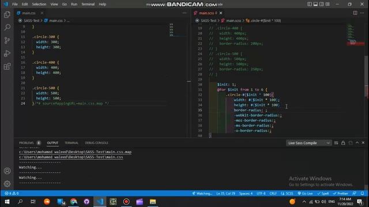Open the Go menu
Image resolution: width=369 pixels, height=207 pixels.
(x=65, y=4)
